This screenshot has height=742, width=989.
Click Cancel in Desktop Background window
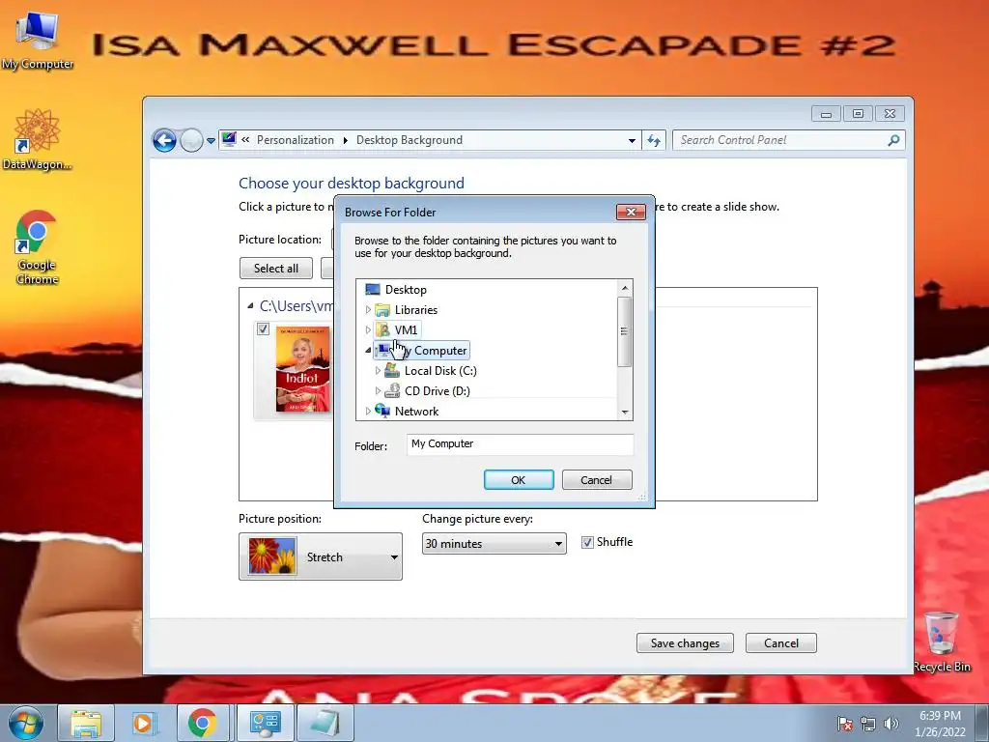[x=780, y=642]
